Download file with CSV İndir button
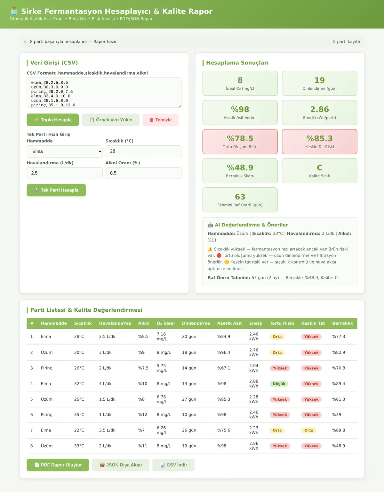 (x=173, y=465)
